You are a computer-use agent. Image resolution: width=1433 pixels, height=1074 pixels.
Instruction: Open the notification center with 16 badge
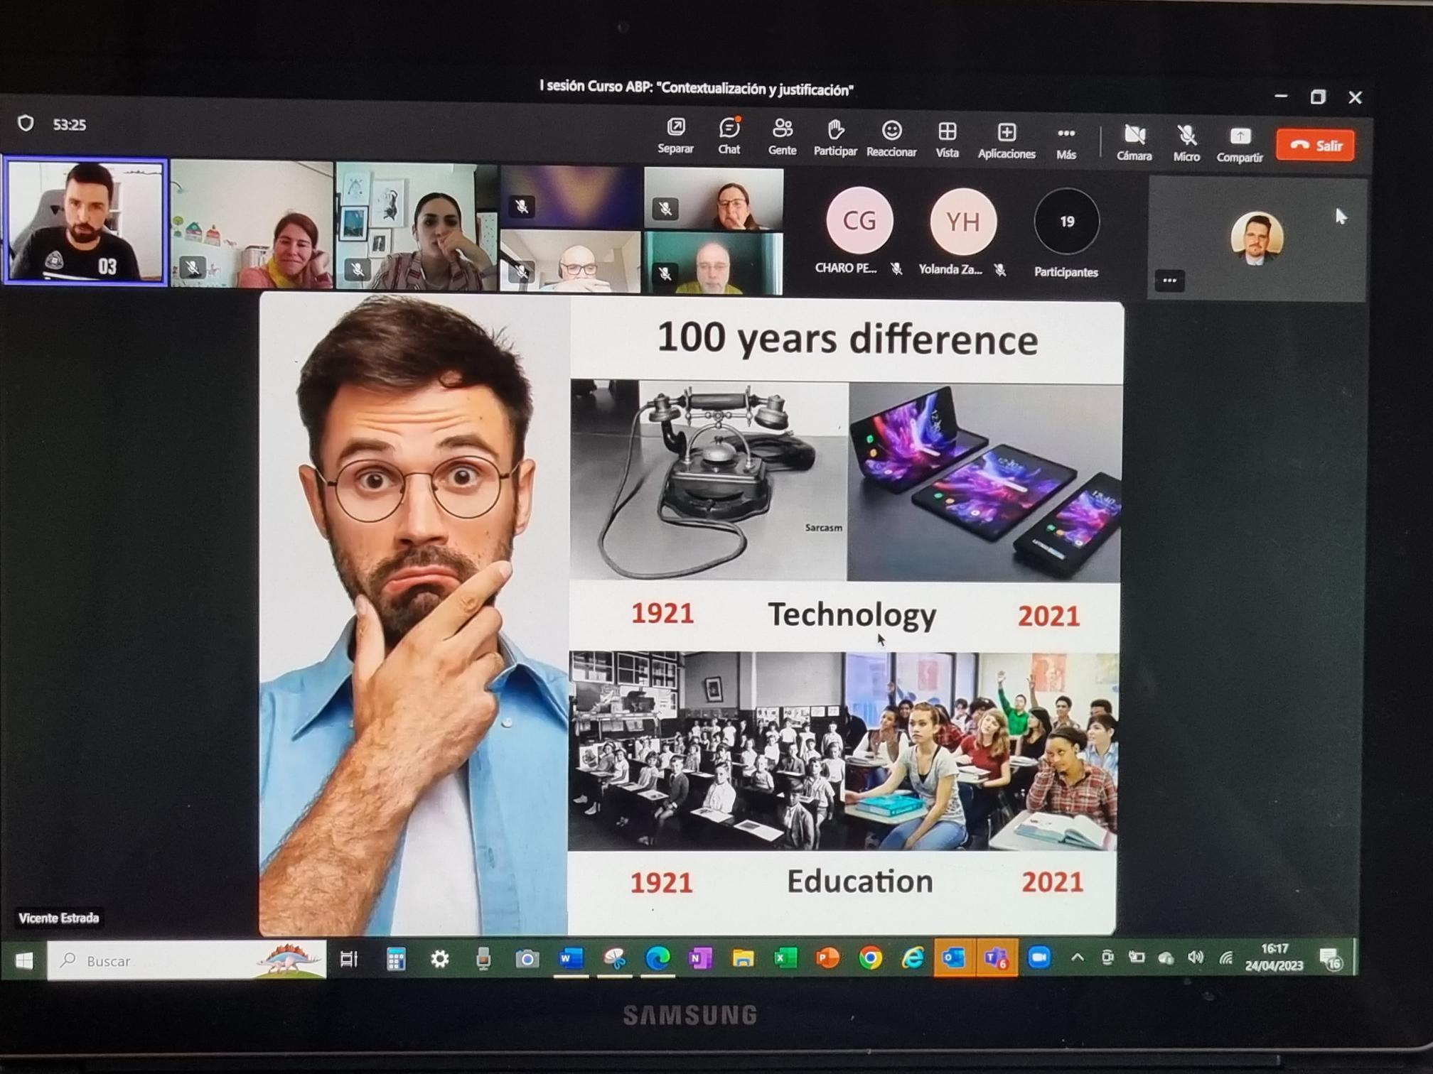point(1331,959)
